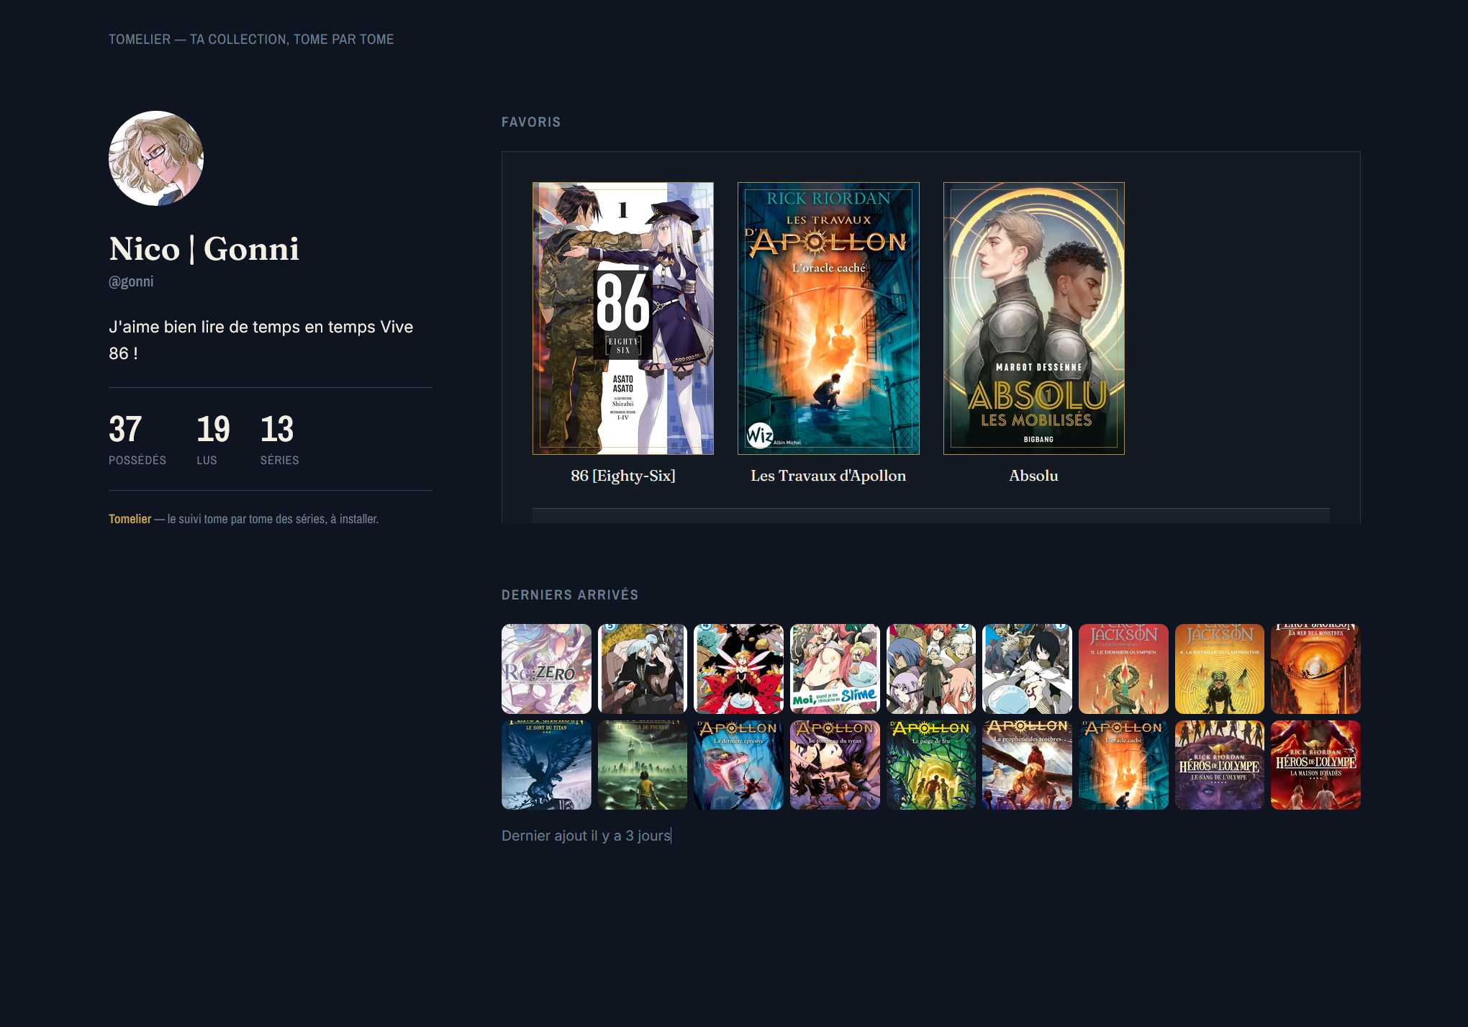Open the Absolu Les Mobilisés cover
This screenshot has height=1027, width=1468.
click(x=1034, y=318)
